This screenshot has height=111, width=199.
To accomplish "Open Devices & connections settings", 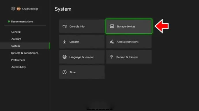I will (x=25, y=53).
